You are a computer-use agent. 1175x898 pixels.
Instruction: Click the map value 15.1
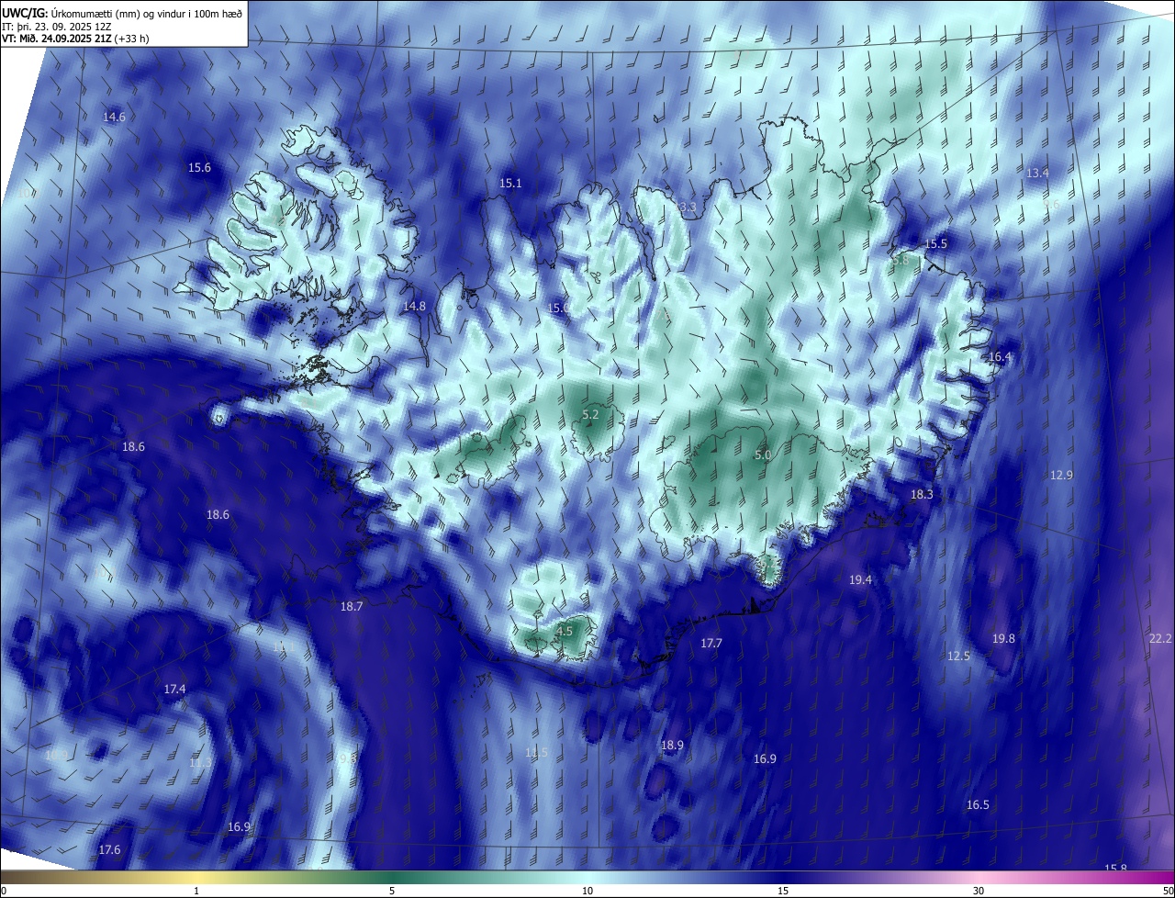click(x=510, y=183)
